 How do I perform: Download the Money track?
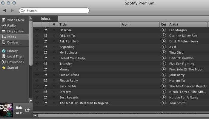(164, 69)
